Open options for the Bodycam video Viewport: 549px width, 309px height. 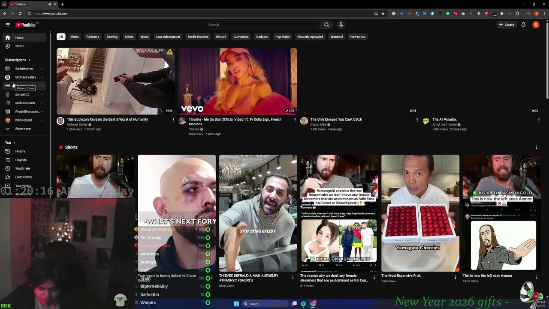[x=173, y=120]
